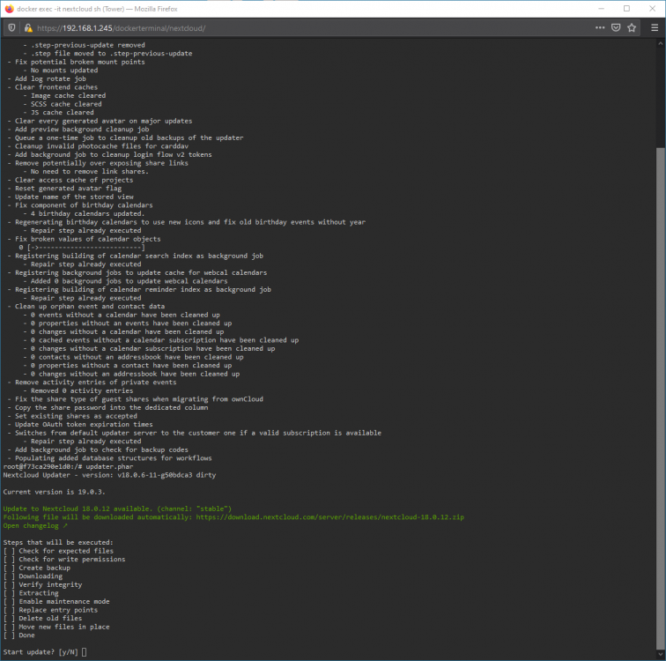Open the tracking protection shield icon
Viewport: 666px width, 661px height.
pos(12,28)
